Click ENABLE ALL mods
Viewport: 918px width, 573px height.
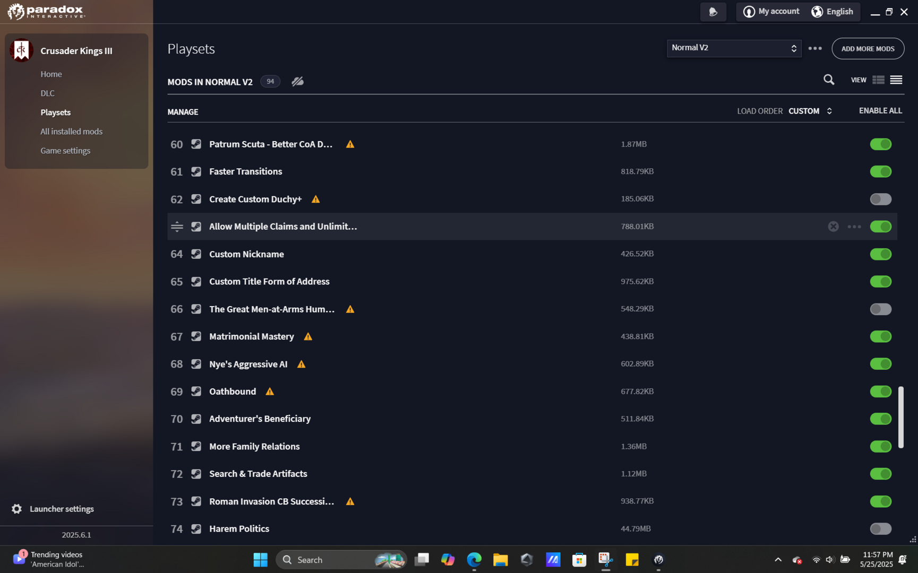coord(880,111)
